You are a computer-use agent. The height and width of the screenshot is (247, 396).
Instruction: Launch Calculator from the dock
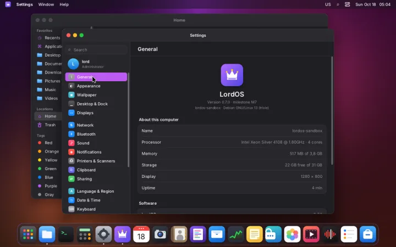click(x=85, y=234)
